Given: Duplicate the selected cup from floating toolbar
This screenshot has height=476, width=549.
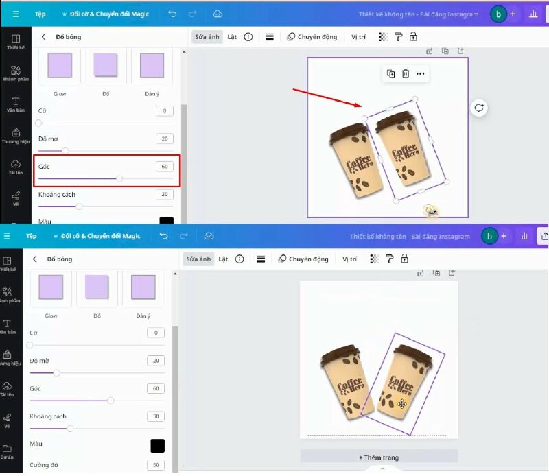Looking at the screenshot, I should [390, 73].
